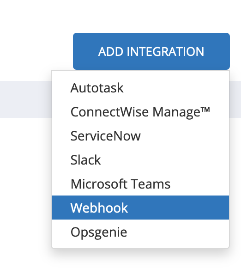Start adding a ServiceNow integration
241x269 pixels.
click(140, 136)
